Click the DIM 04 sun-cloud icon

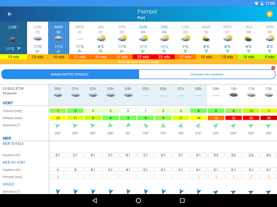pos(164,38)
